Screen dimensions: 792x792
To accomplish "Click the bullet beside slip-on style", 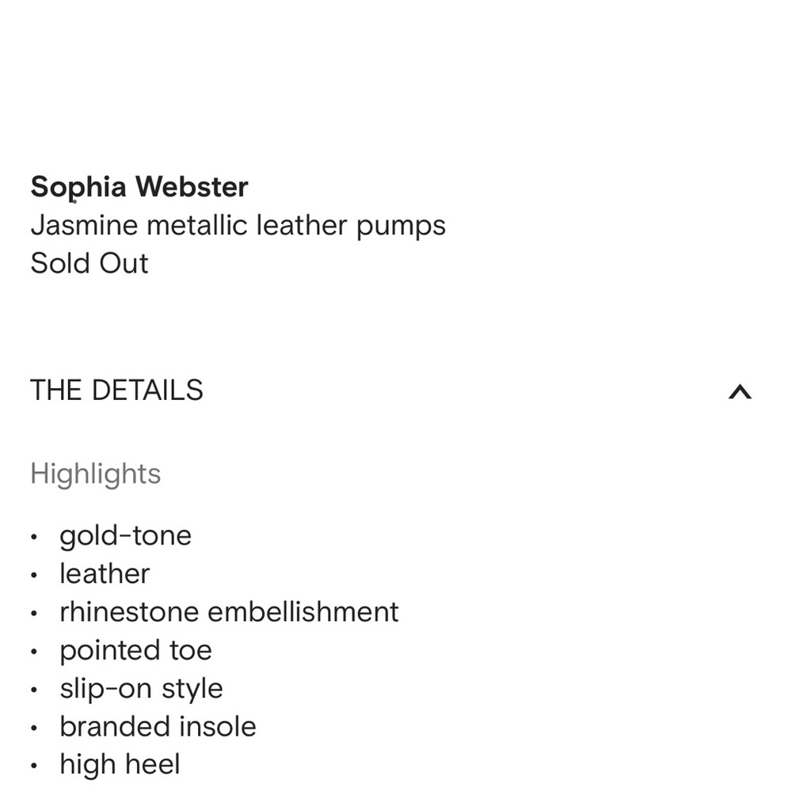I will pos(34,690).
